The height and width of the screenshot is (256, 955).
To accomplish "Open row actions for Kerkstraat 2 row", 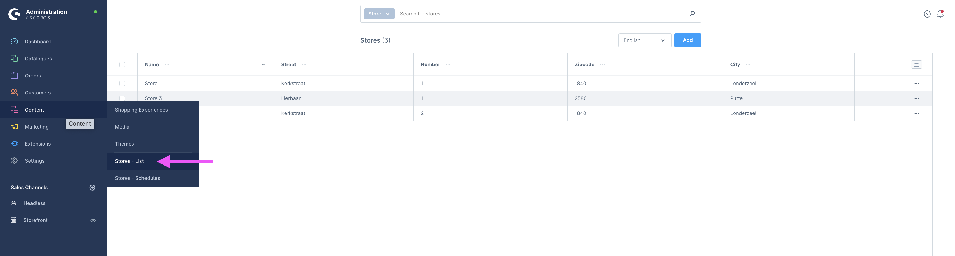I will (x=916, y=113).
